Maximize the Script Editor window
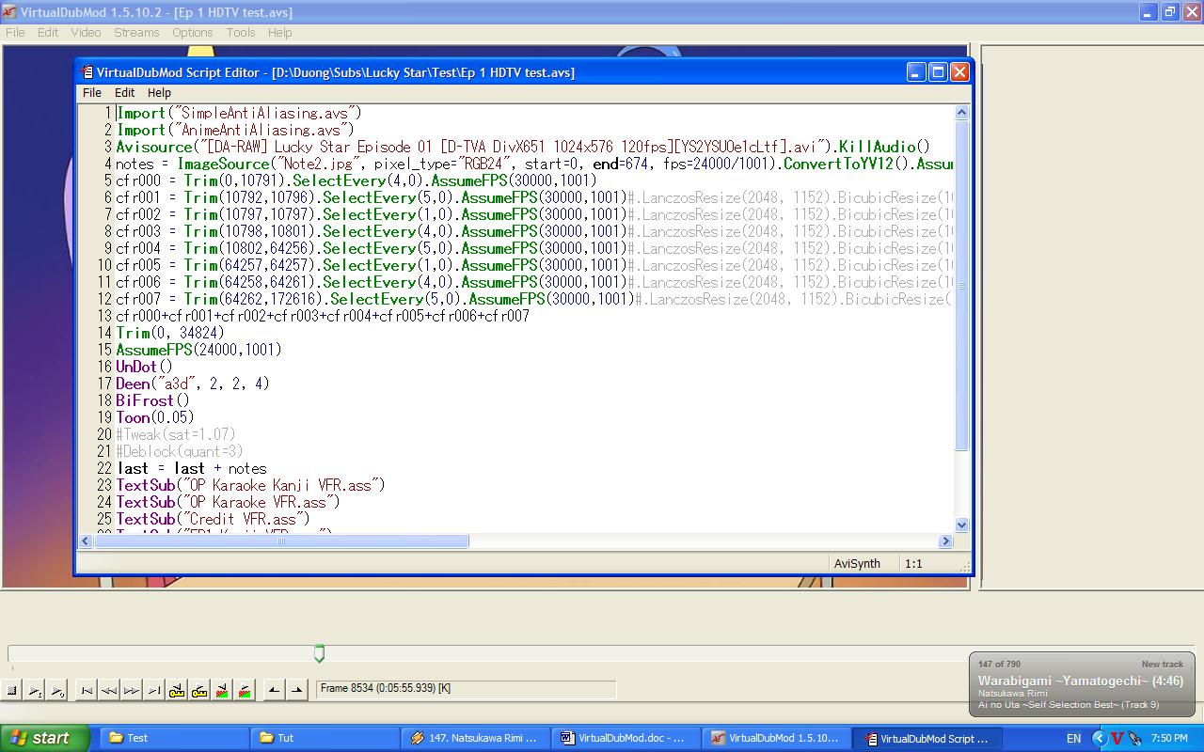 [938, 72]
